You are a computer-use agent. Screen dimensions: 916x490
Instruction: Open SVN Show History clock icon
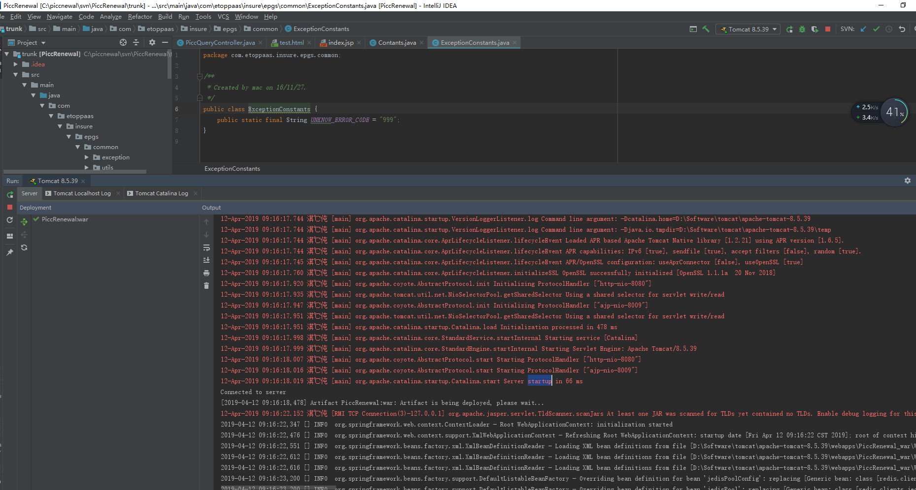point(889,29)
